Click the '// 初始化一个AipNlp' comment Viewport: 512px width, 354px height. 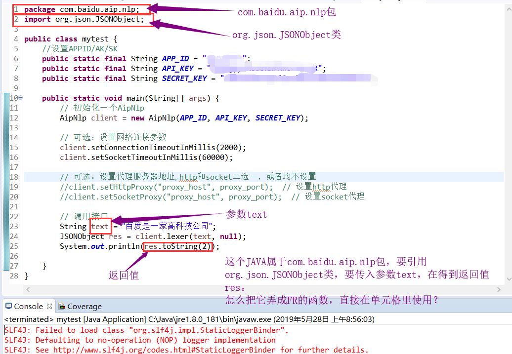coord(102,108)
